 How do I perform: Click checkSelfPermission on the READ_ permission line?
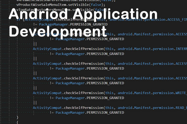tap(84, 108)
